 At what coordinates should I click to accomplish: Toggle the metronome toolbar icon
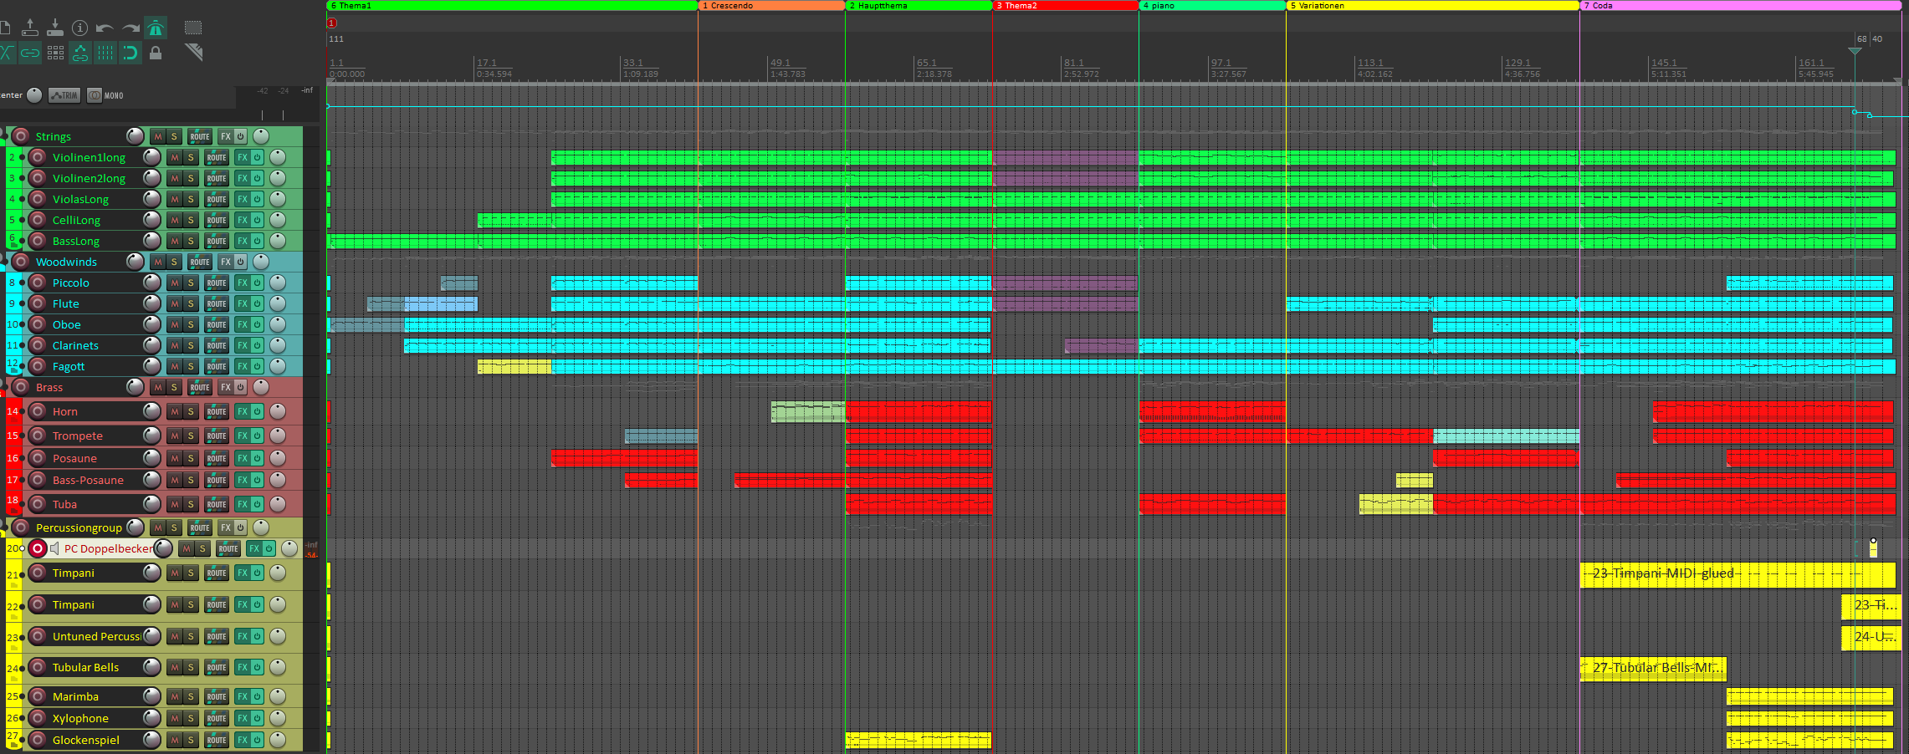[x=156, y=28]
